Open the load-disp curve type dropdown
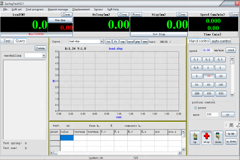Image resolution: width=240 pixels, height=160 pixels. click(101, 42)
